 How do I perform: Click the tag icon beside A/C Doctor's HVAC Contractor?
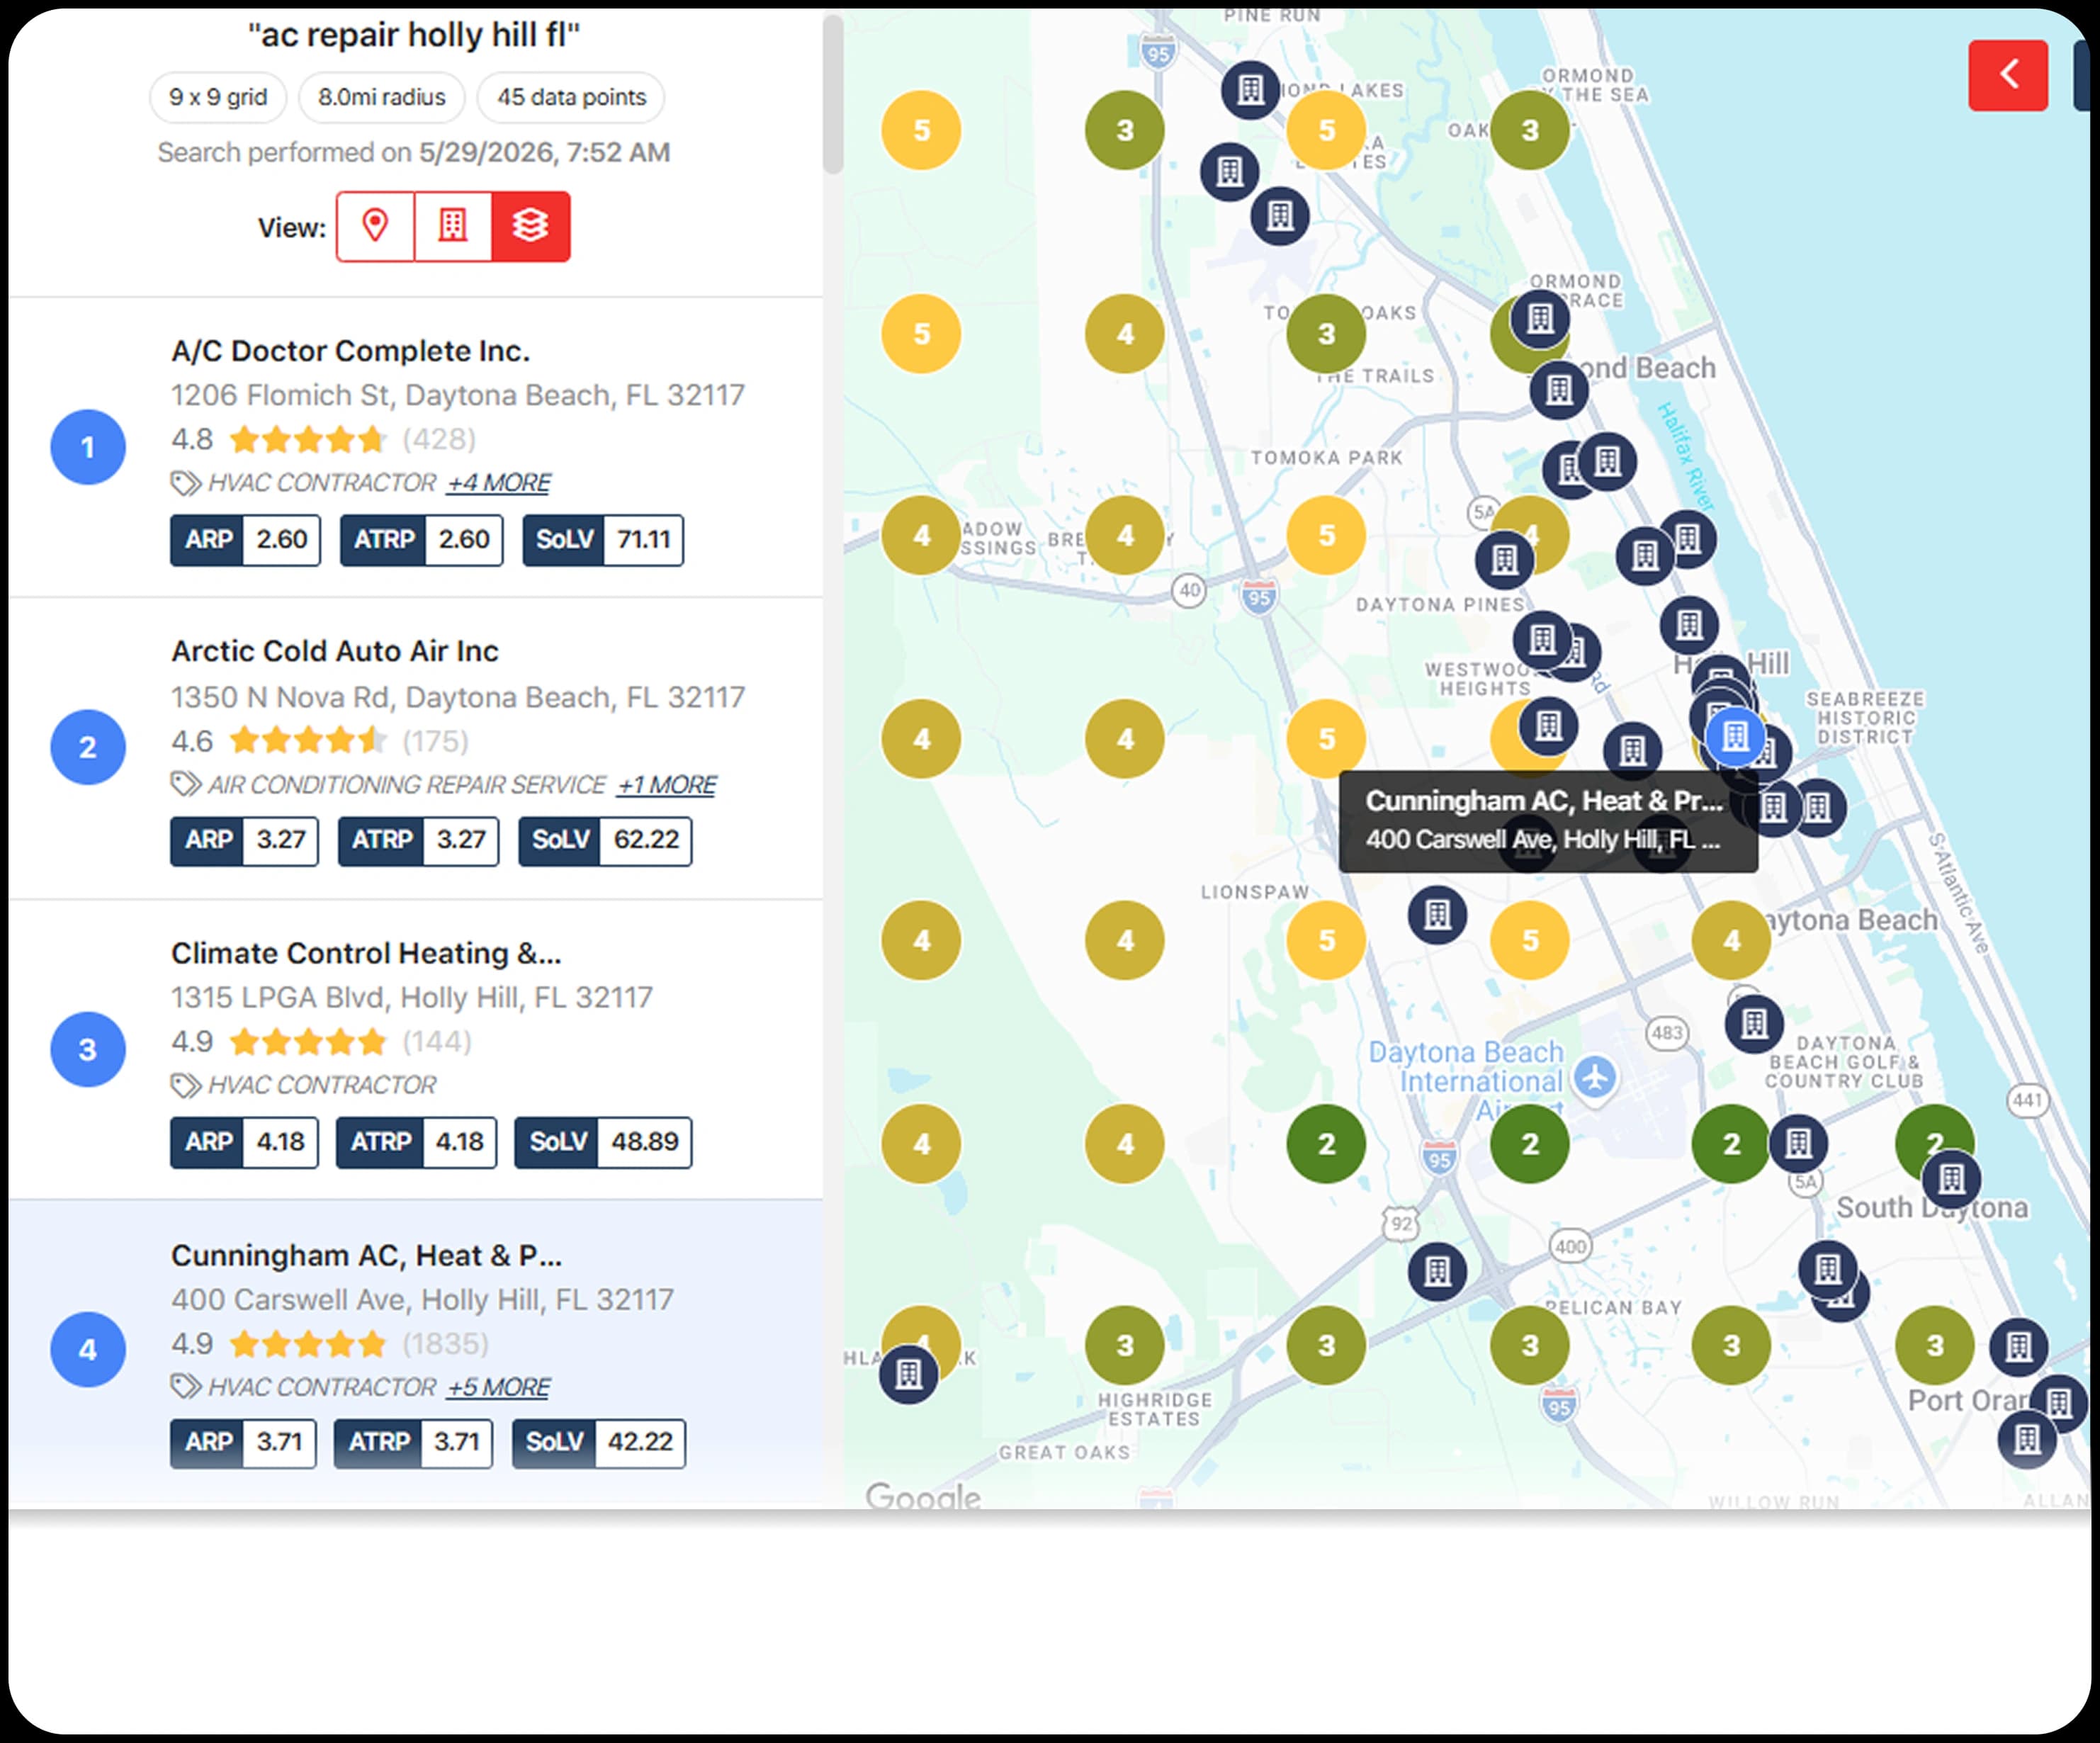185,483
